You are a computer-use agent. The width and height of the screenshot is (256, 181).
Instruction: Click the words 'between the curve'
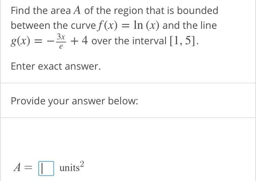tap(53, 26)
